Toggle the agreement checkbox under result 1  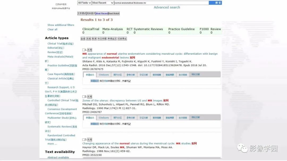[129, 81]
